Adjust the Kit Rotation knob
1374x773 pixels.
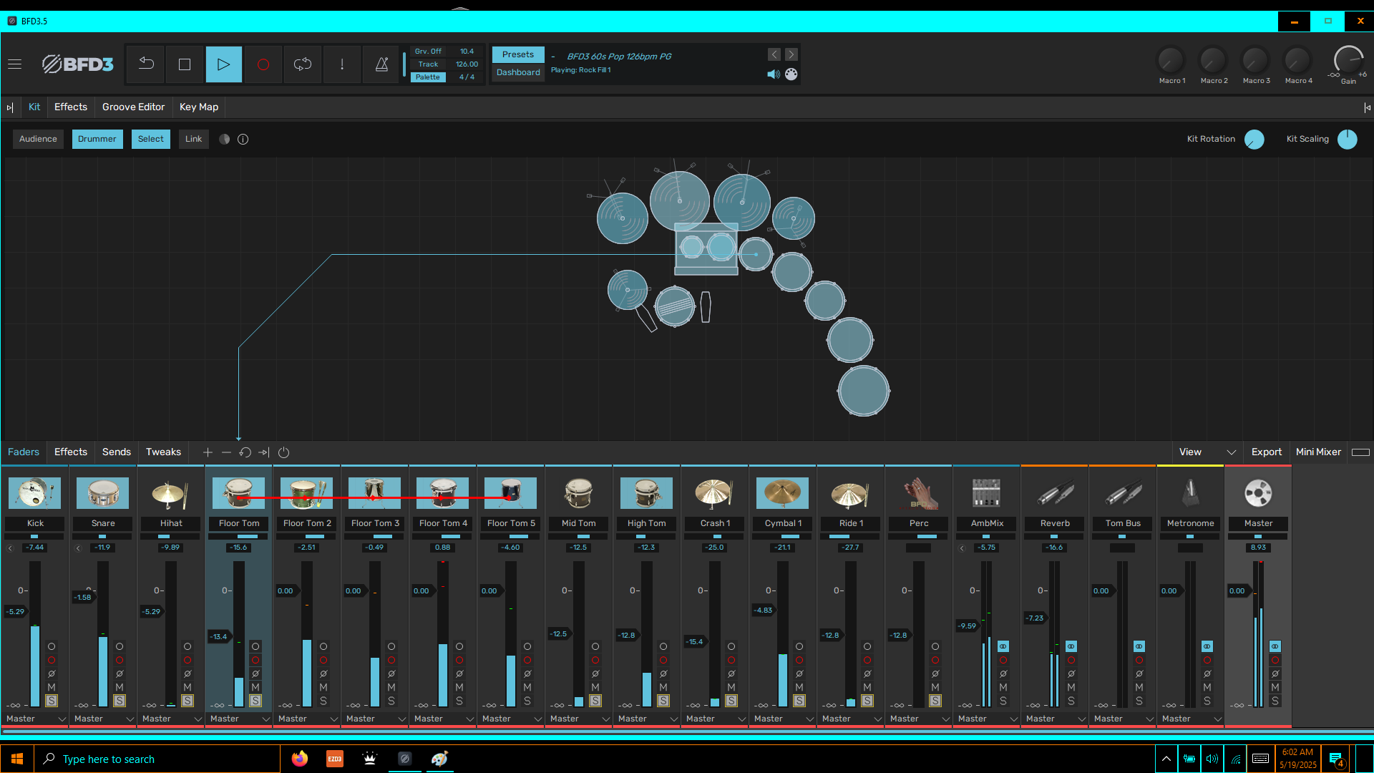(1254, 140)
